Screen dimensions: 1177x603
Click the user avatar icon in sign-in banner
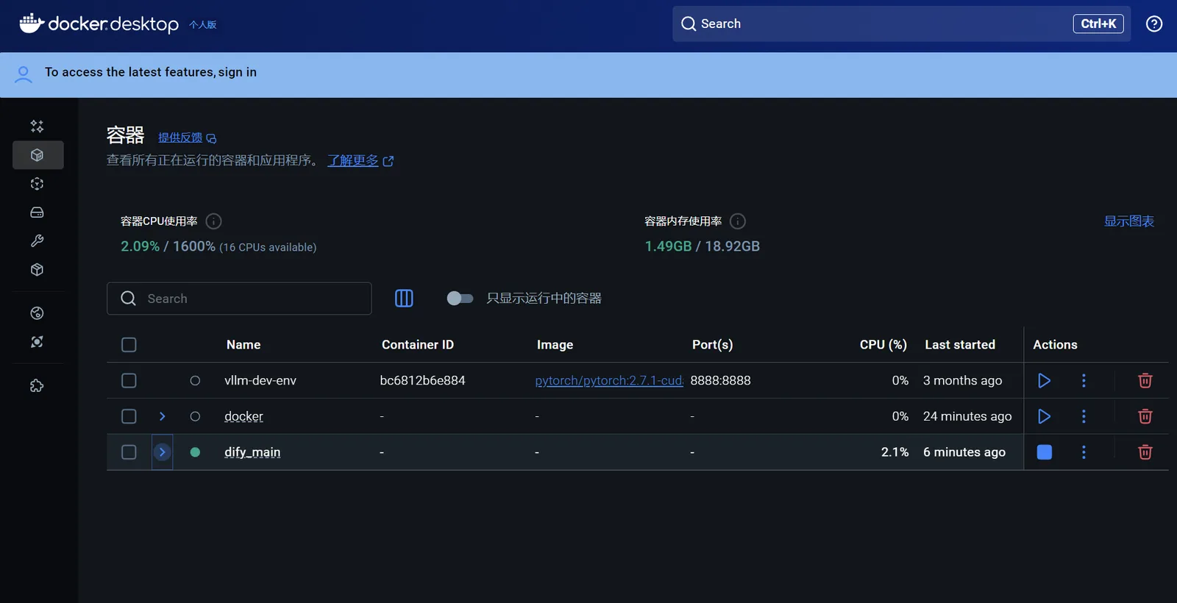click(24, 74)
